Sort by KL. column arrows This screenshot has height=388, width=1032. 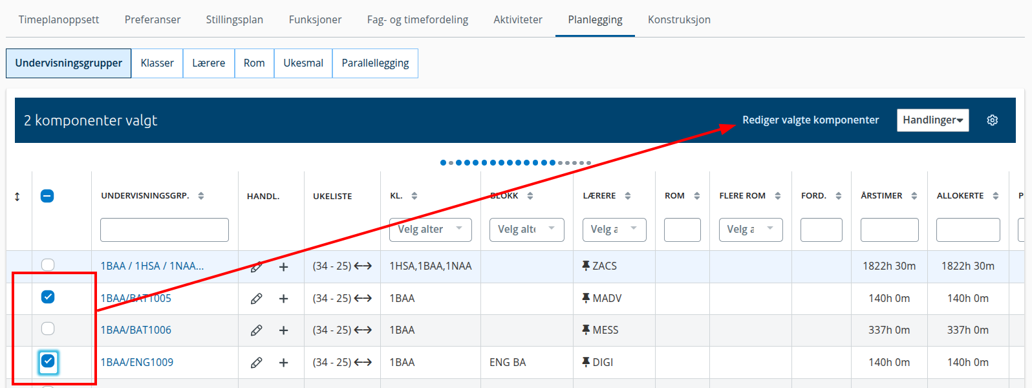[414, 196]
